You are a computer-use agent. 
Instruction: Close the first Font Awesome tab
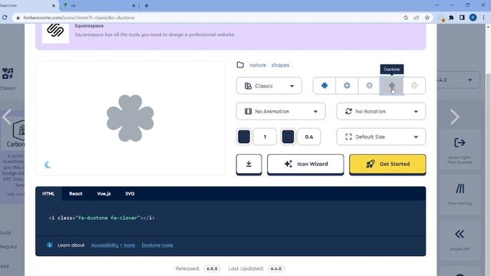point(54,5)
